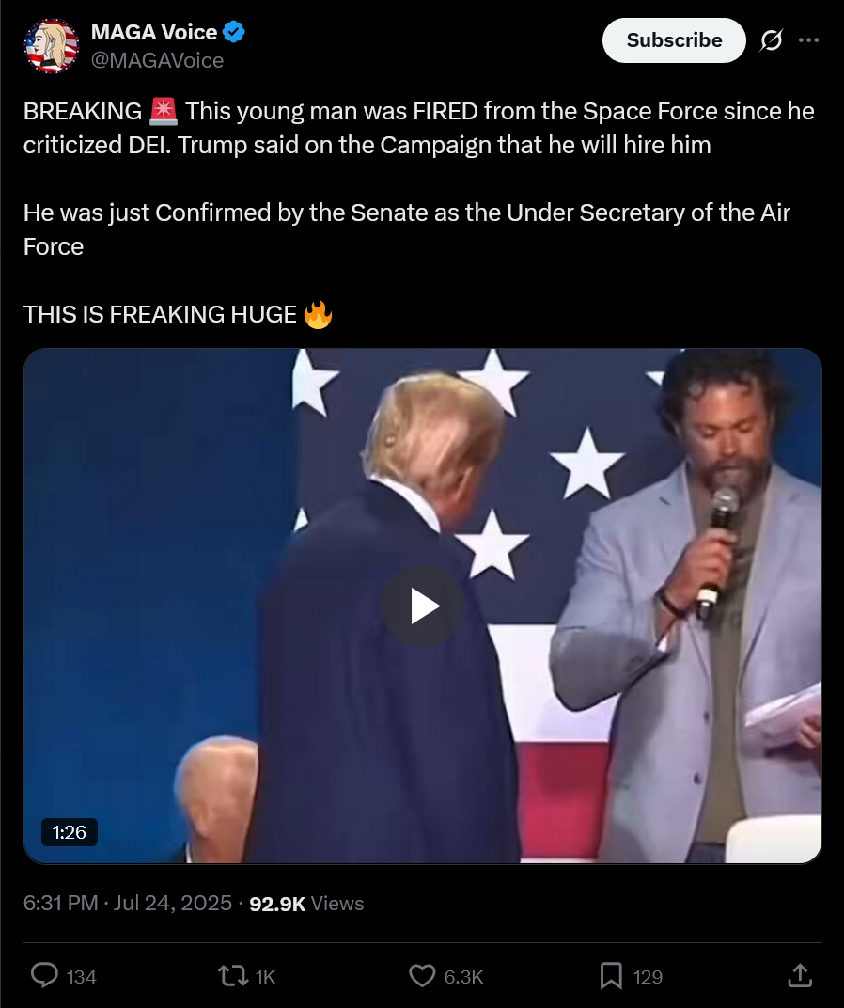Repost this post via the retweet icon

233,976
